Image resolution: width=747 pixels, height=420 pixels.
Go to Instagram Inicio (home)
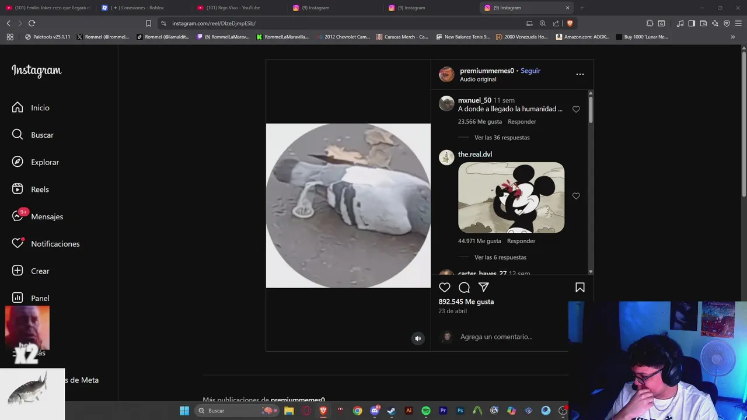(31, 108)
